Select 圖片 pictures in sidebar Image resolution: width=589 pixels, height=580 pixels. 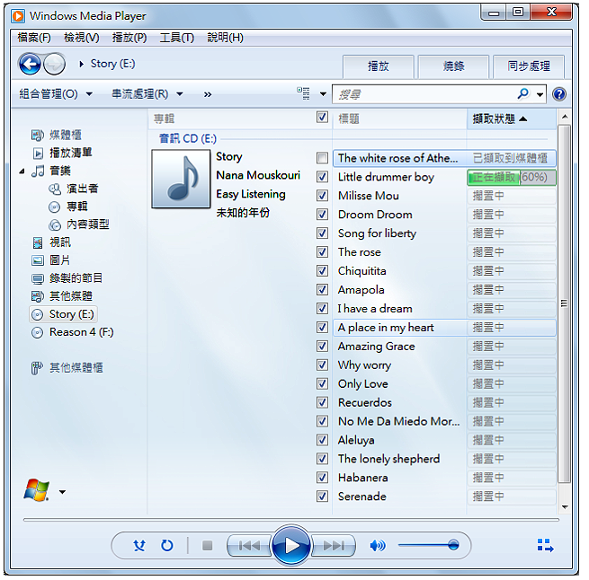pyautogui.click(x=50, y=260)
